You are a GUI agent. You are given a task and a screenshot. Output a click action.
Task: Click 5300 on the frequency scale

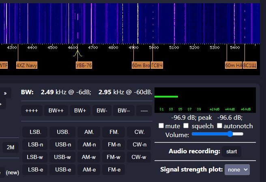pyautogui.click(x=215, y=48)
